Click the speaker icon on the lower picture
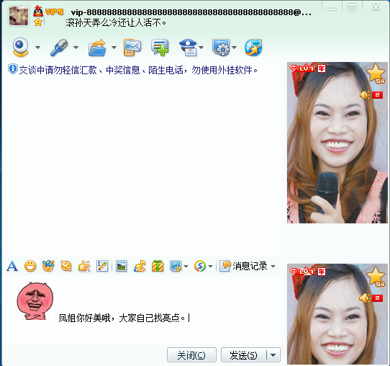The width and height of the screenshot is (390, 366). point(365,298)
